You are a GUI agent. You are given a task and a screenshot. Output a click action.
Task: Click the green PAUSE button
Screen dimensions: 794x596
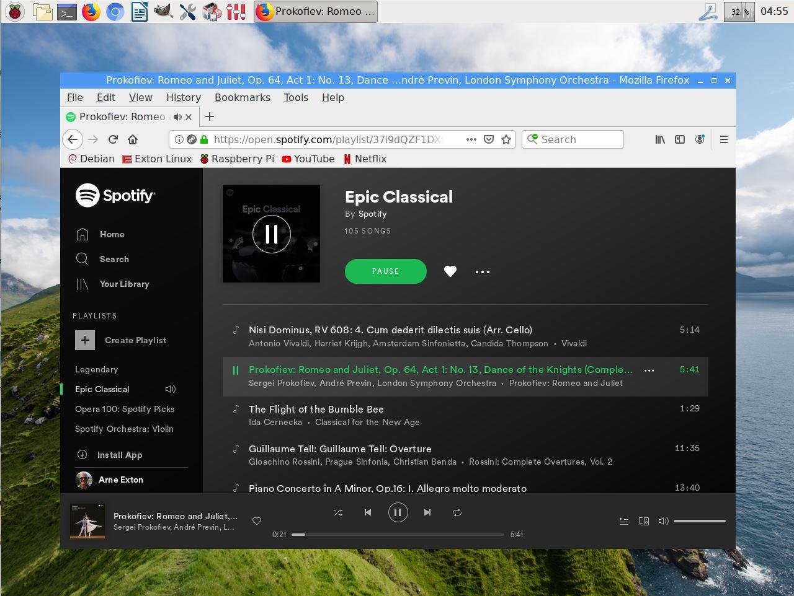click(386, 271)
